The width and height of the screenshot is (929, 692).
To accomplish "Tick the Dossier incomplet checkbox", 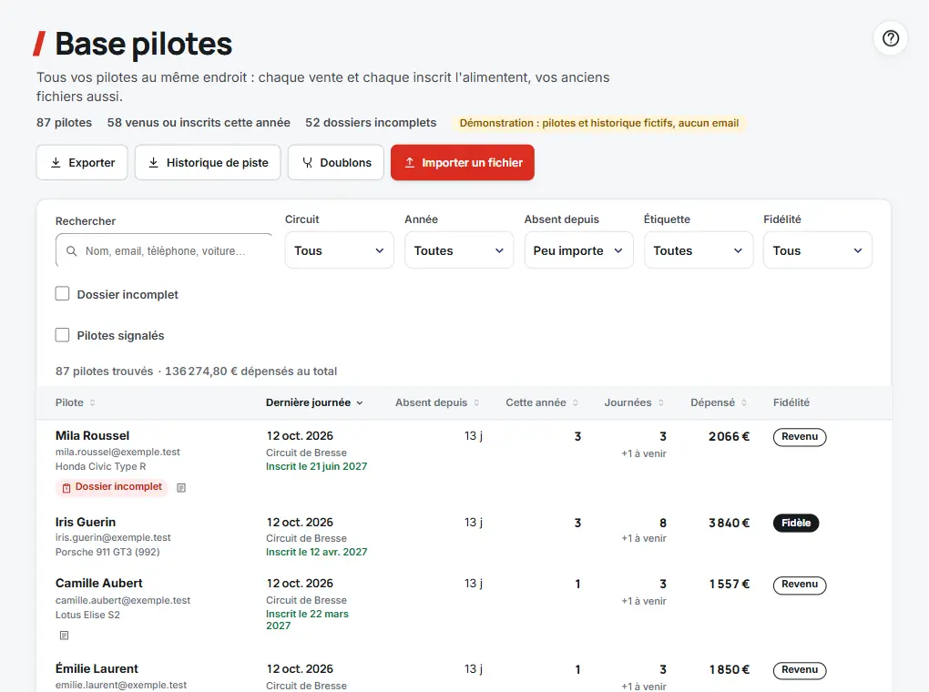I will (x=62, y=294).
